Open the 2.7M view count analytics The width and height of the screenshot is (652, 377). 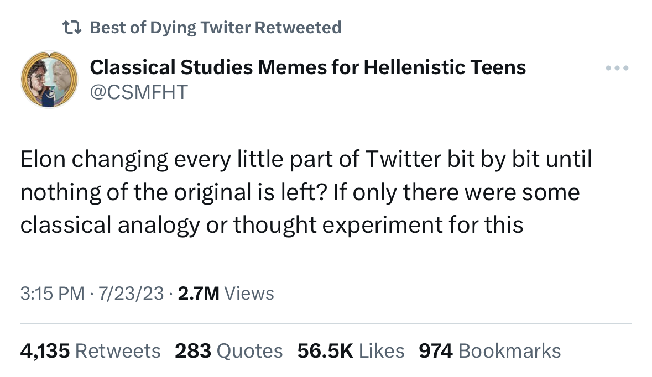point(199,293)
